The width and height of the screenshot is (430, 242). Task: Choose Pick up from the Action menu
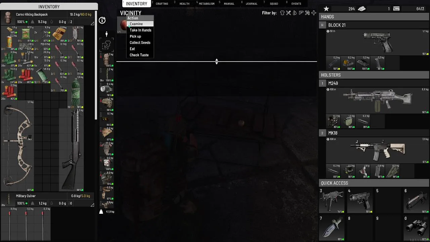[140, 36]
